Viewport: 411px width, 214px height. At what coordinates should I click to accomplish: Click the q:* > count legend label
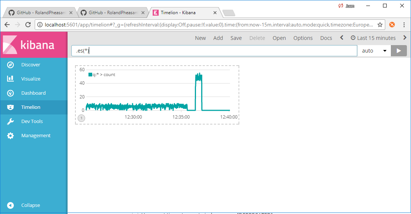104,75
